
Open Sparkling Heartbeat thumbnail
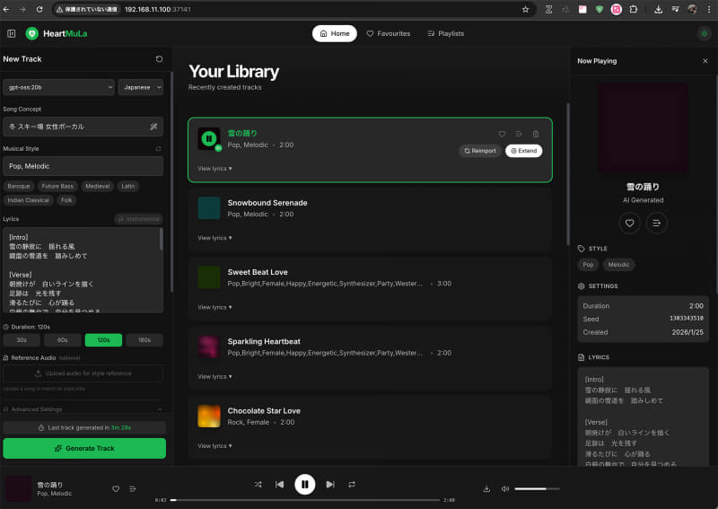209,347
